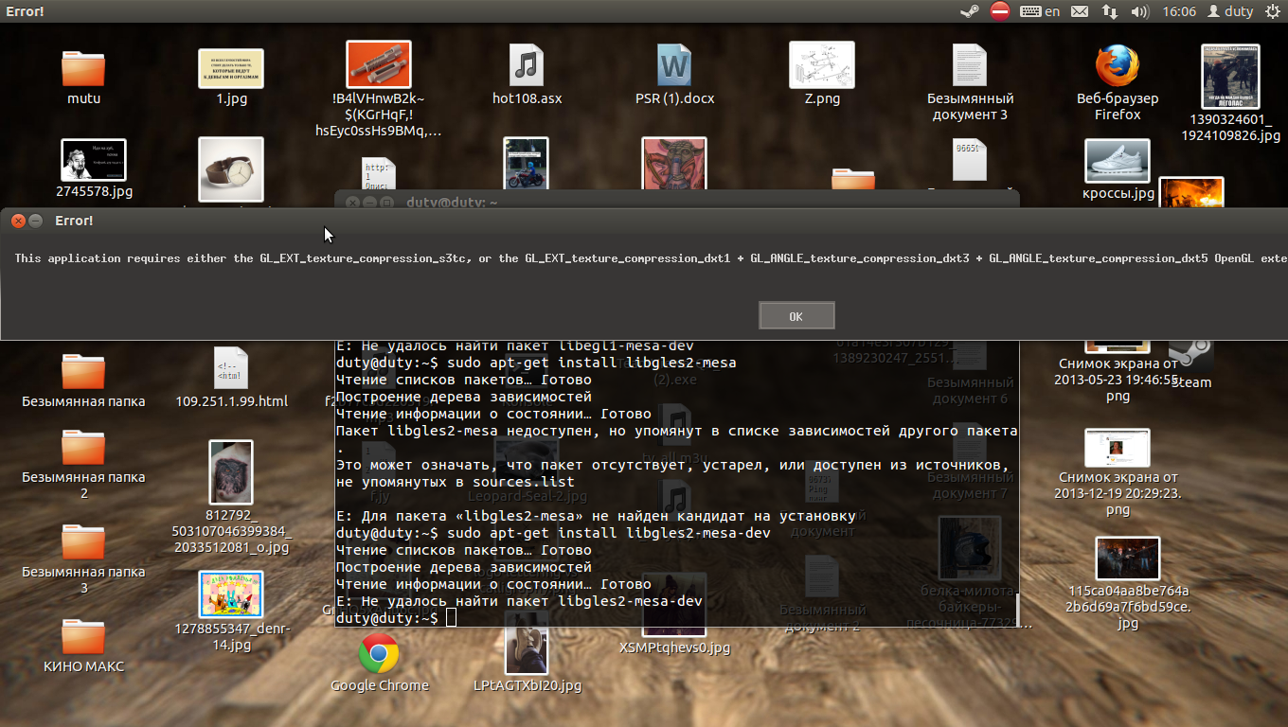Open the mail envelope indicator

click(1080, 11)
